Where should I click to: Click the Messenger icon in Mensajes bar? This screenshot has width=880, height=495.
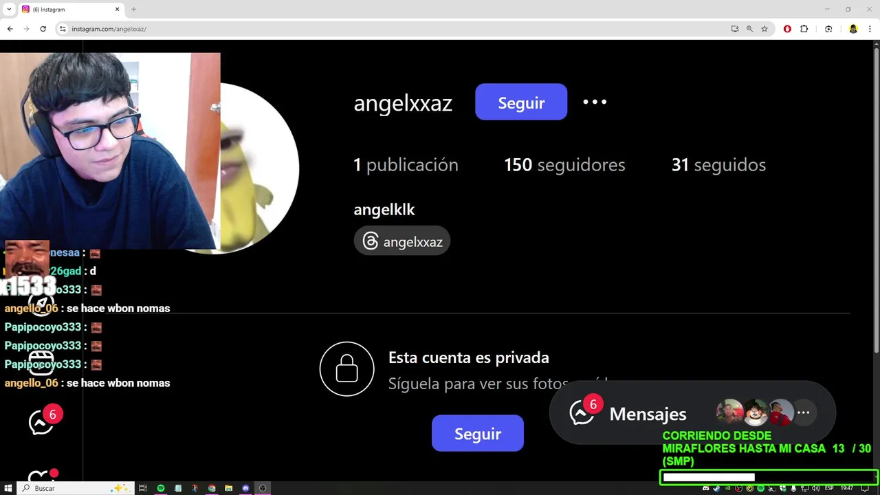click(582, 413)
